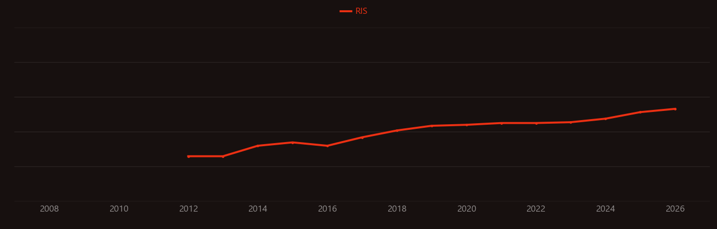The width and height of the screenshot is (717, 229).
Task: Select the 2021 data point on RIS line
Action: (x=501, y=123)
